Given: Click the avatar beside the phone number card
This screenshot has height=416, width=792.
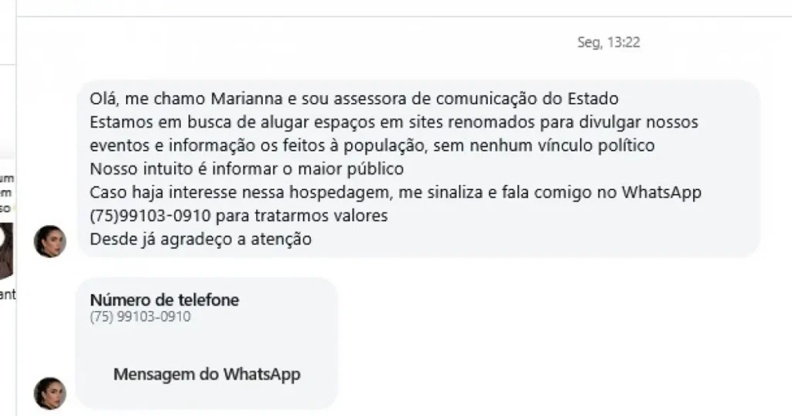Looking at the screenshot, I should (x=50, y=393).
